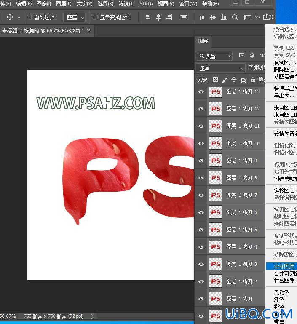Open the 窗口(W) menu

coord(188,3)
